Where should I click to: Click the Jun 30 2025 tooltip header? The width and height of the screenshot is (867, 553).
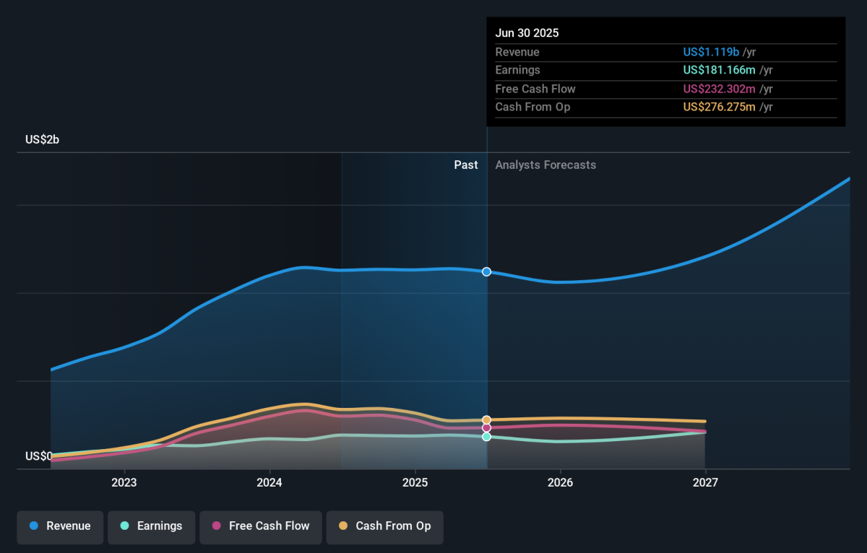tap(527, 33)
